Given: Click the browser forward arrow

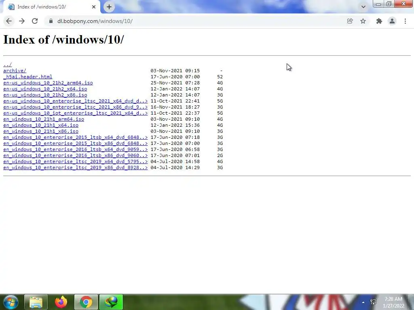Looking at the screenshot, I should [x=22, y=21].
